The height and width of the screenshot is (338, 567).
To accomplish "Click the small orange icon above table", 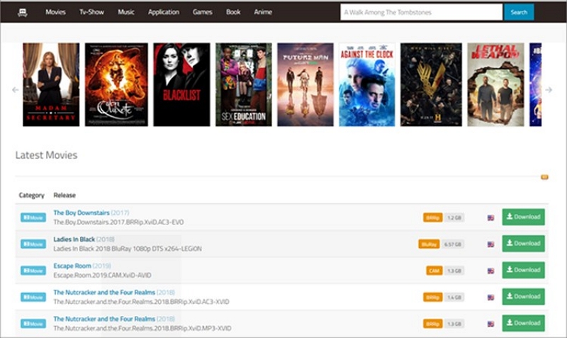I will tap(544, 177).
